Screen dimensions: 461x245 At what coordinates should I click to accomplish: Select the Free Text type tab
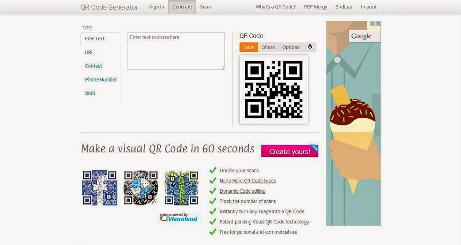click(101, 39)
